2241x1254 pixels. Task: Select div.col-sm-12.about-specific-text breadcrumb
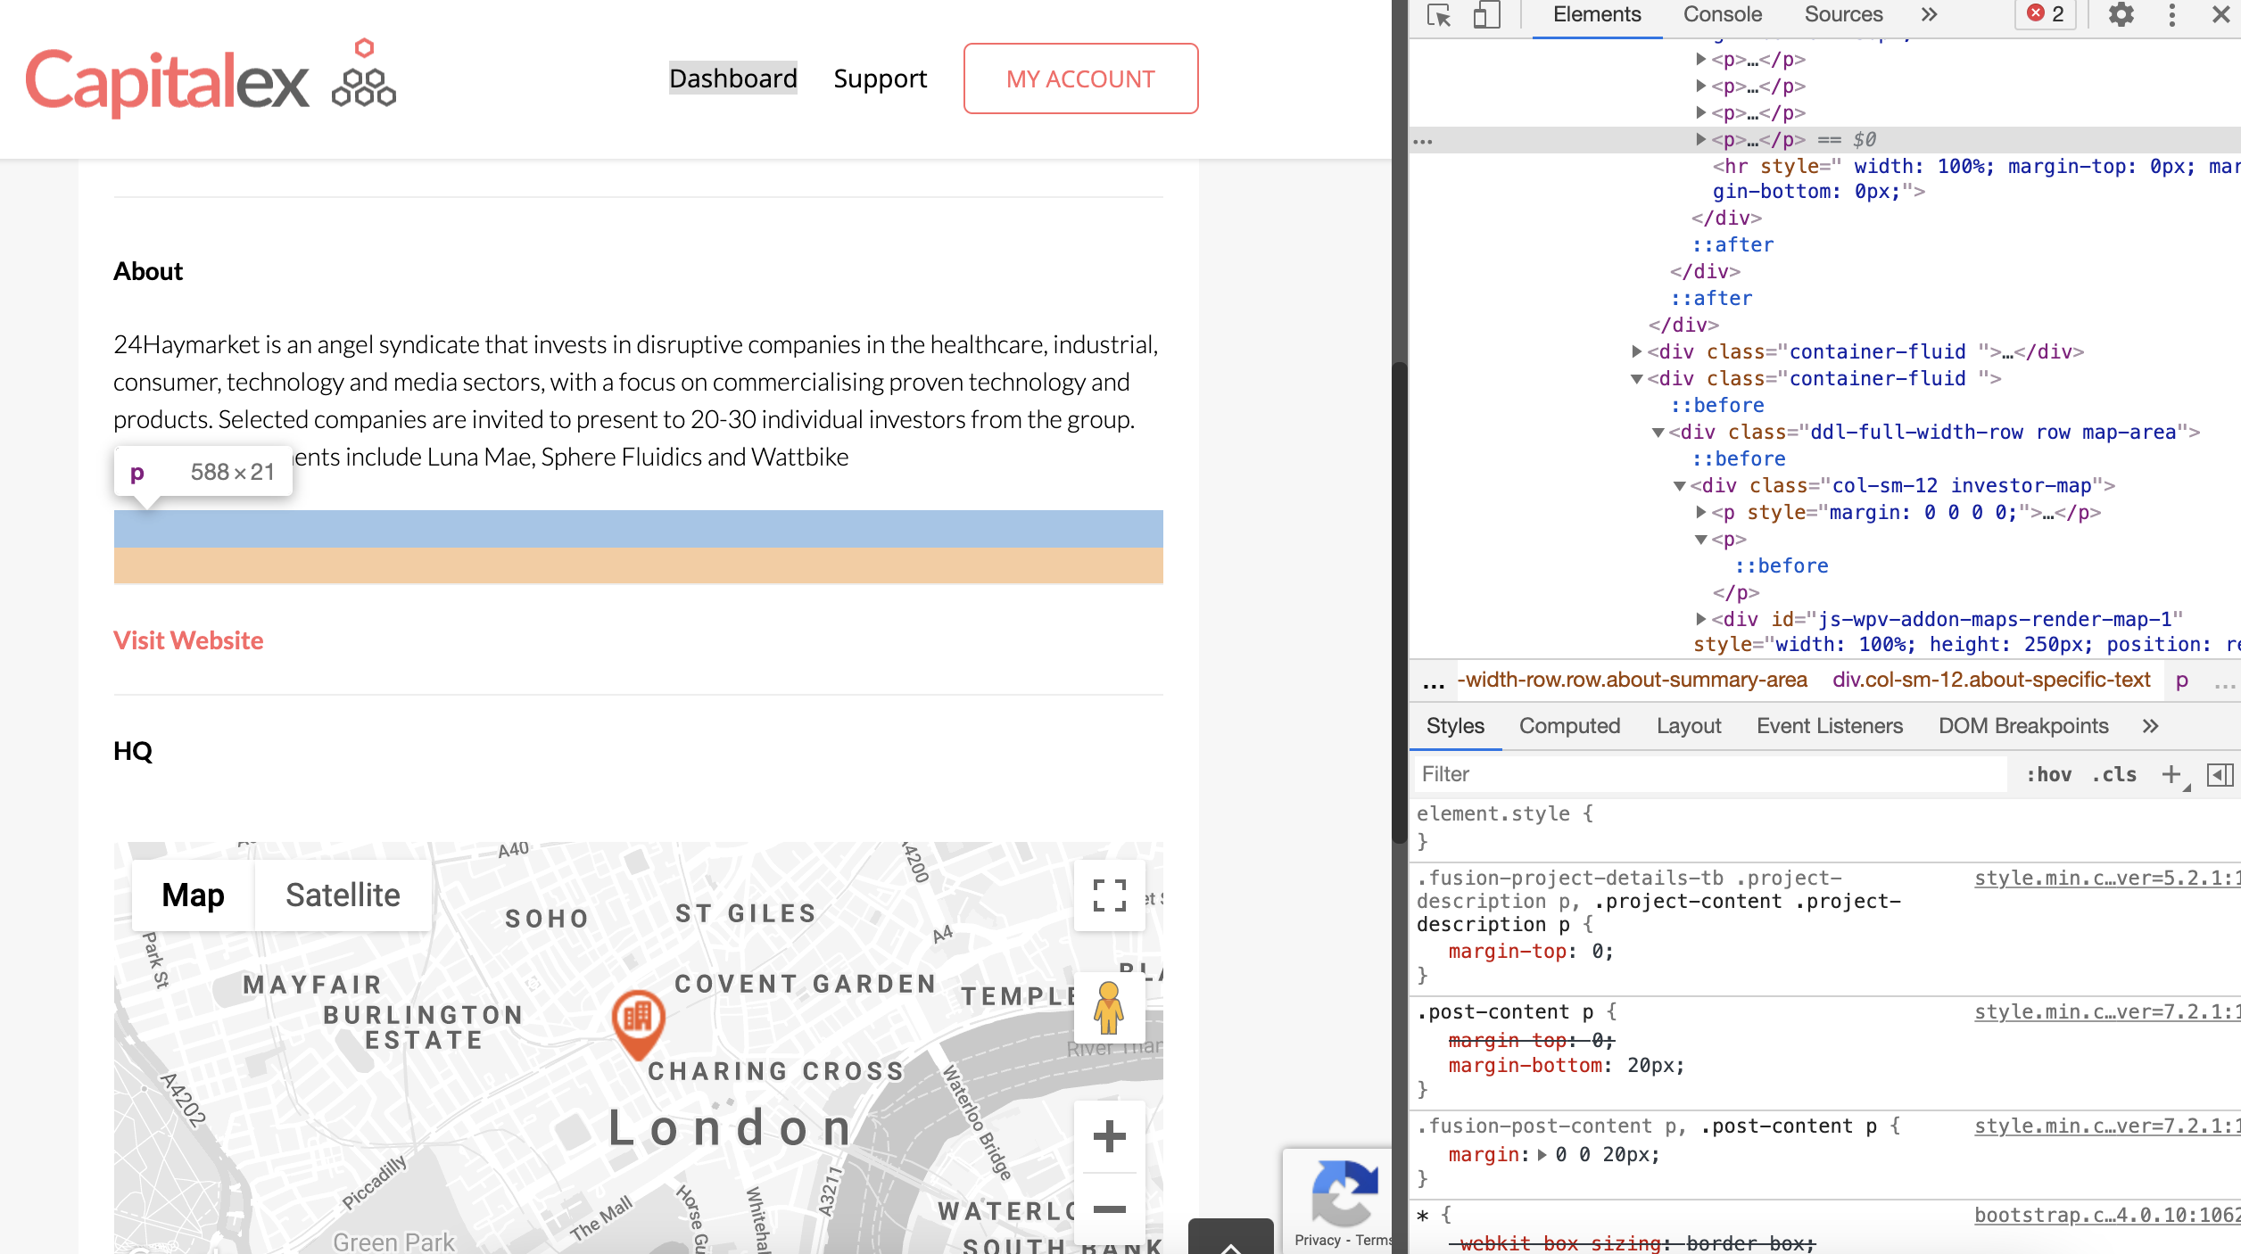coord(1991,680)
